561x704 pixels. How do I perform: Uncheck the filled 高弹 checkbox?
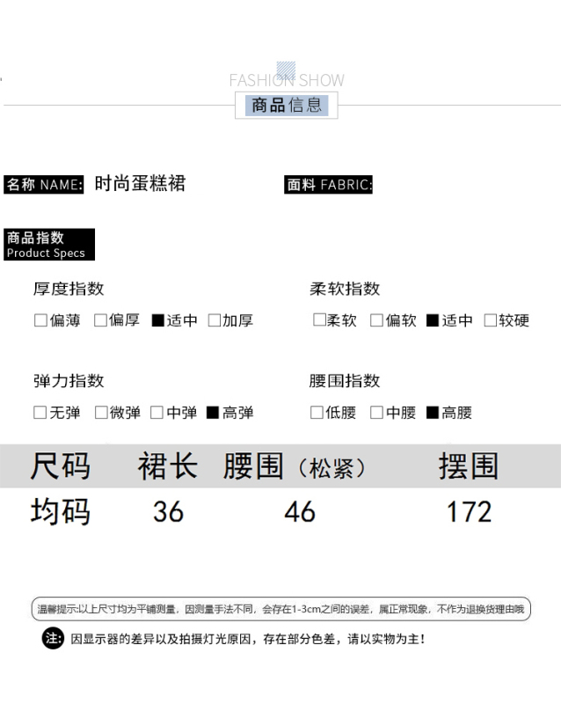click(x=213, y=412)
